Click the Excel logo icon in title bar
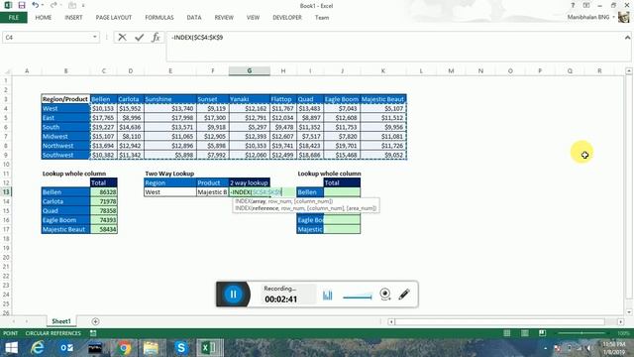This screenshot has height=357, width=634. (8, 5)
